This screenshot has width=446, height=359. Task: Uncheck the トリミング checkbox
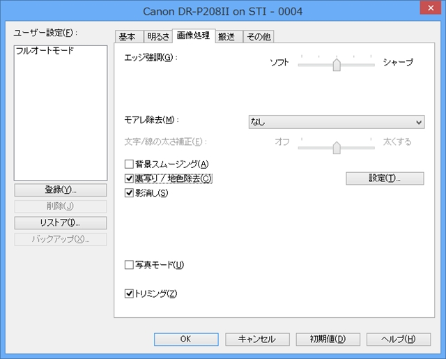coord(129,293)
